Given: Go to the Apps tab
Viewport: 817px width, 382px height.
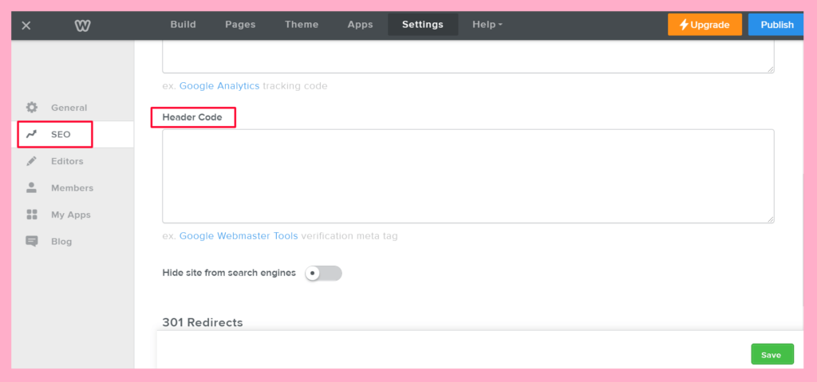Looking at the screenshot, I should point(361,25).
